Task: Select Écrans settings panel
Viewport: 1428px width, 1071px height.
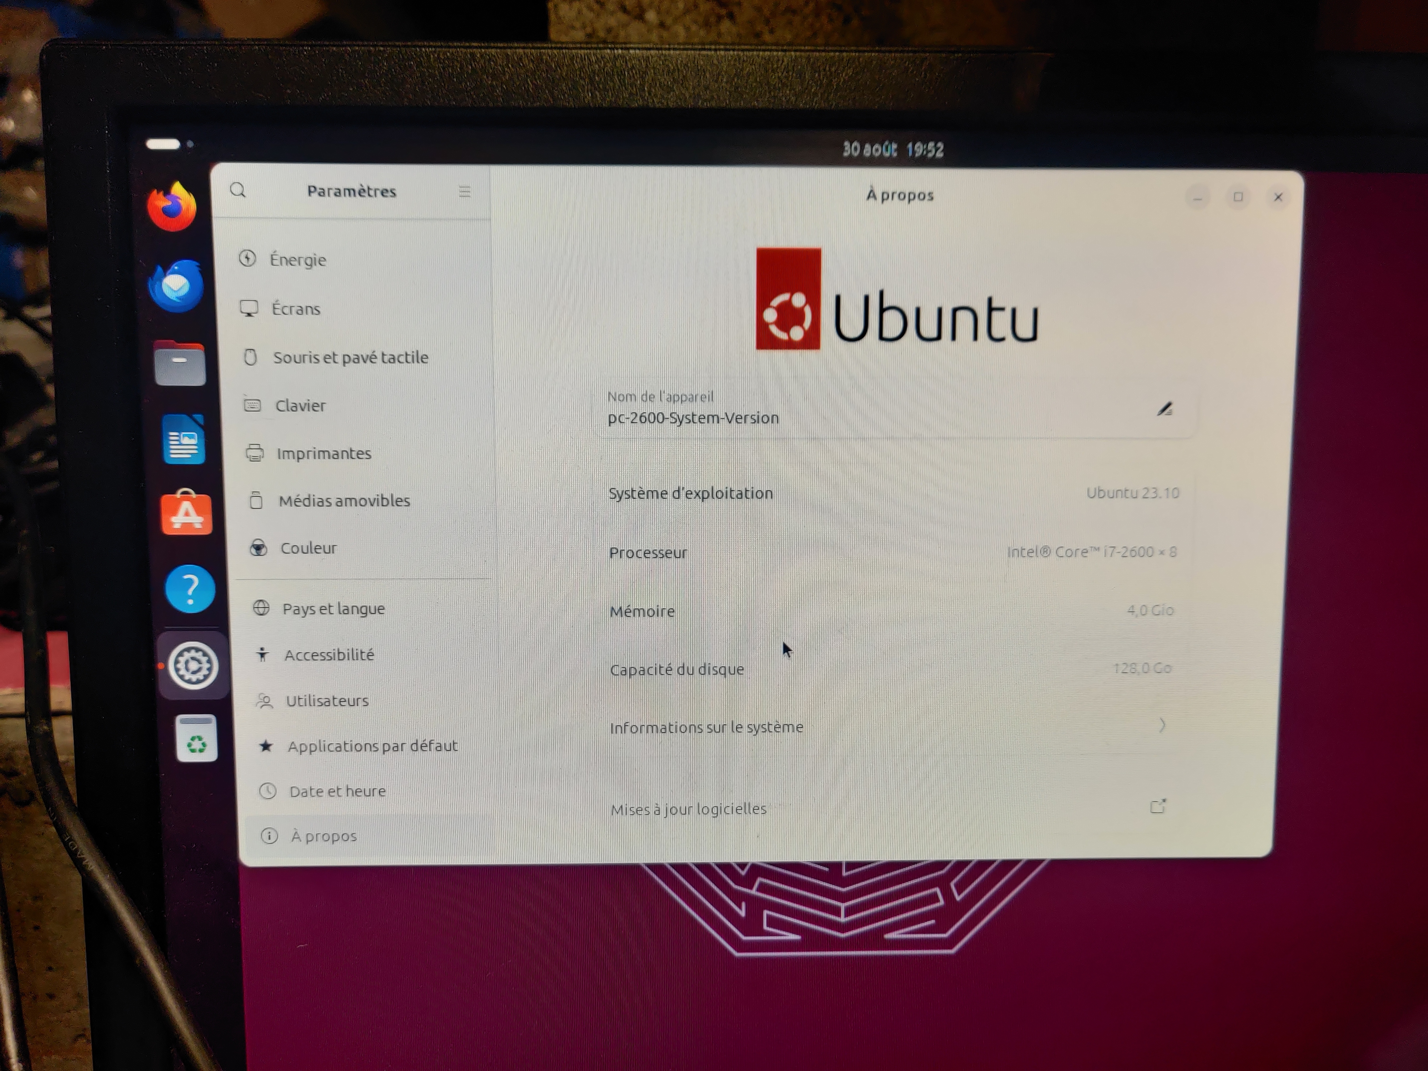Action: (x=296, y=308)
